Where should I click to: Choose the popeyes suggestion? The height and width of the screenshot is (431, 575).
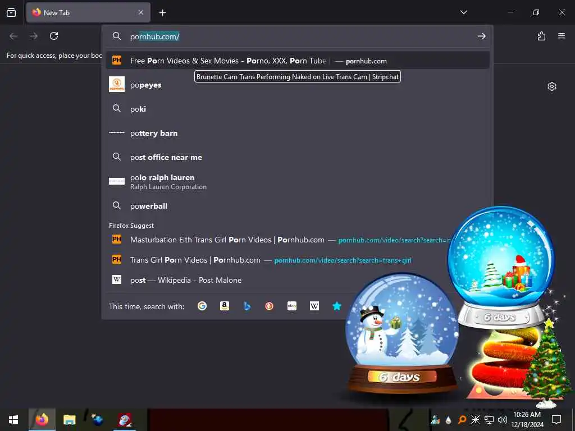tap(298, 85)
